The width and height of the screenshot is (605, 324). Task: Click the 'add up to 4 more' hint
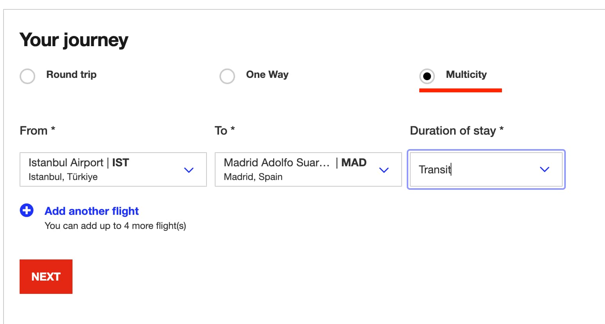(x=115, y=226)
